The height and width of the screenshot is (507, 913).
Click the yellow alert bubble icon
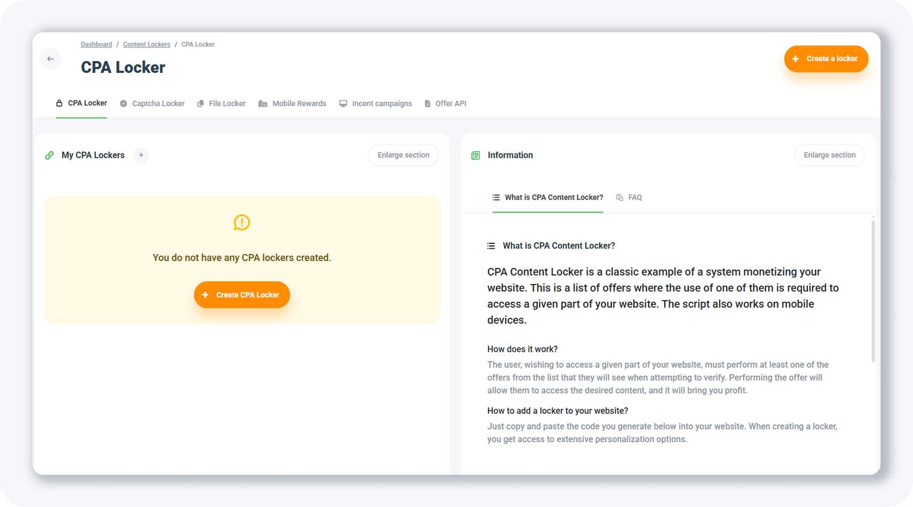(242, 222)
